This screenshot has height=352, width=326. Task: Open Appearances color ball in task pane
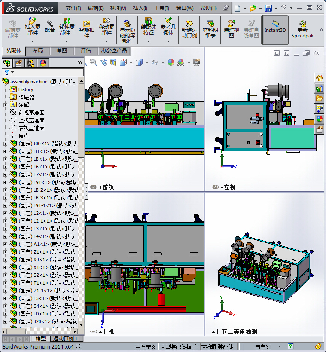pos(319,119)
